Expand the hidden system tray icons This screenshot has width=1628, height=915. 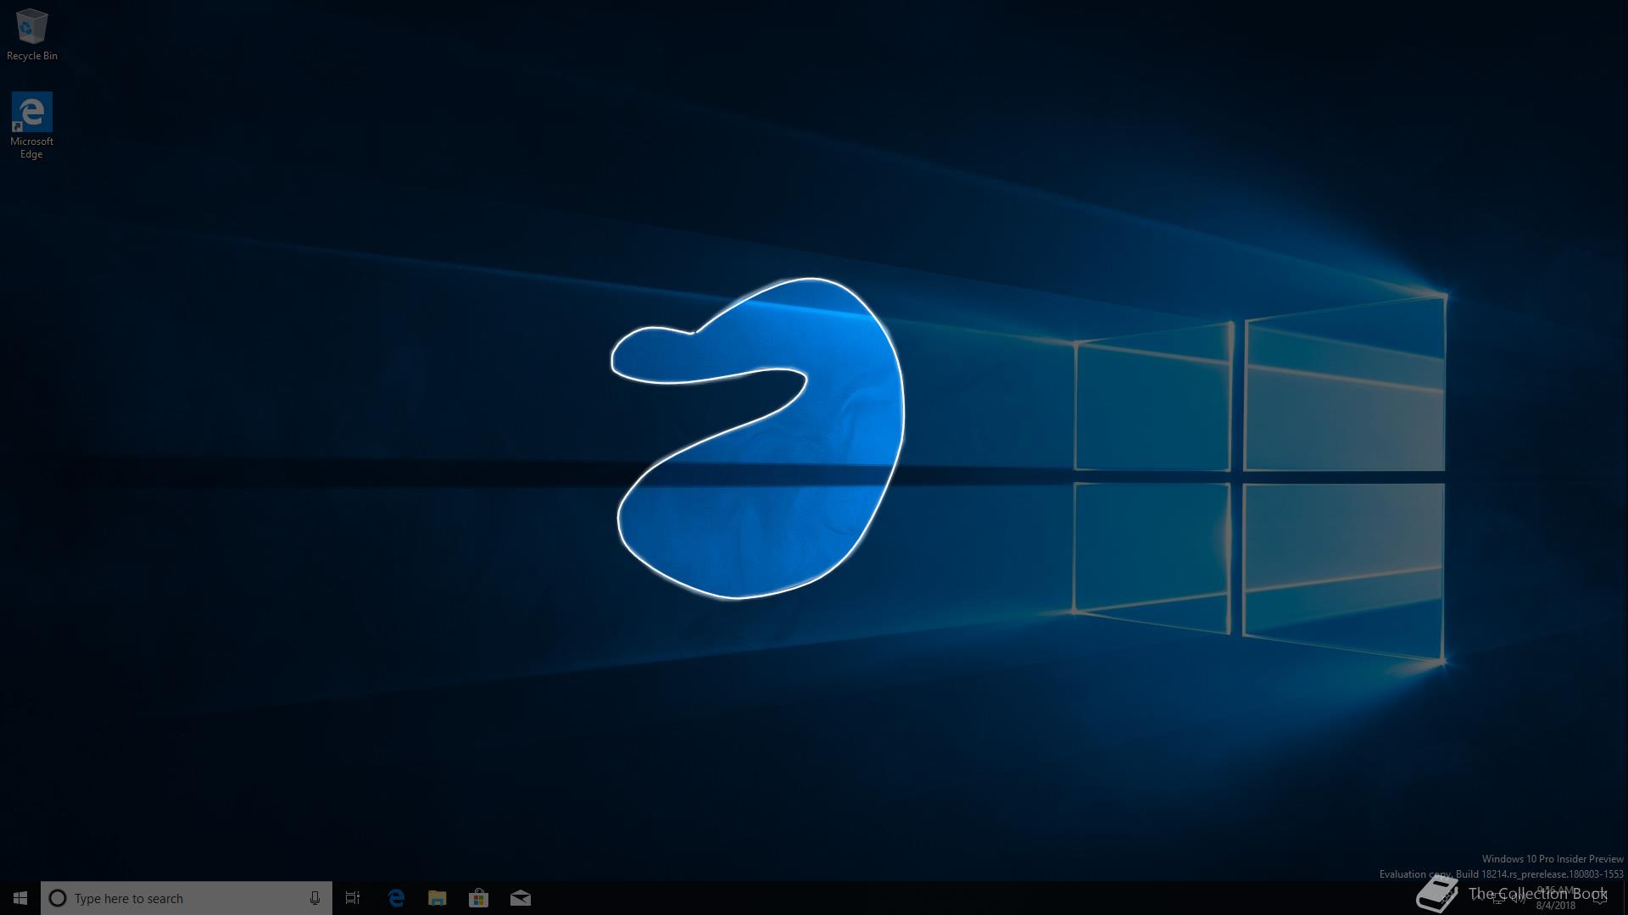(x=1478, y=899)
